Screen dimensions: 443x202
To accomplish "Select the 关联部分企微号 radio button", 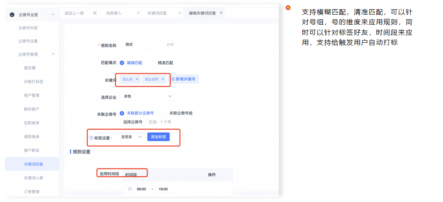I will click(x=122, y=113).
